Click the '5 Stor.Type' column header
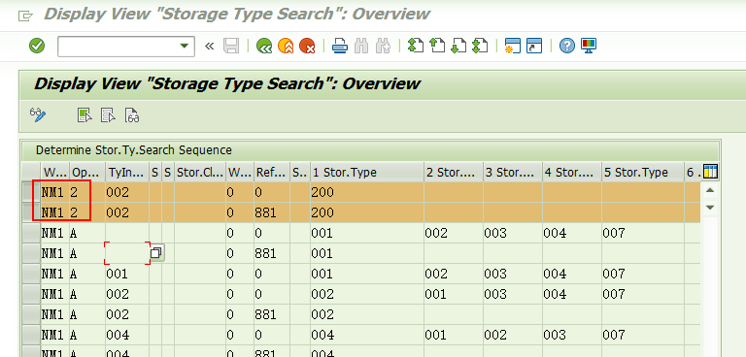Viewport: 746px width, 357px height. [x=643, y=172]
